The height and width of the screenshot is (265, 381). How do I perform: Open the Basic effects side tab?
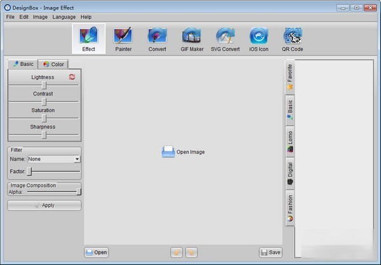[290, 110]
